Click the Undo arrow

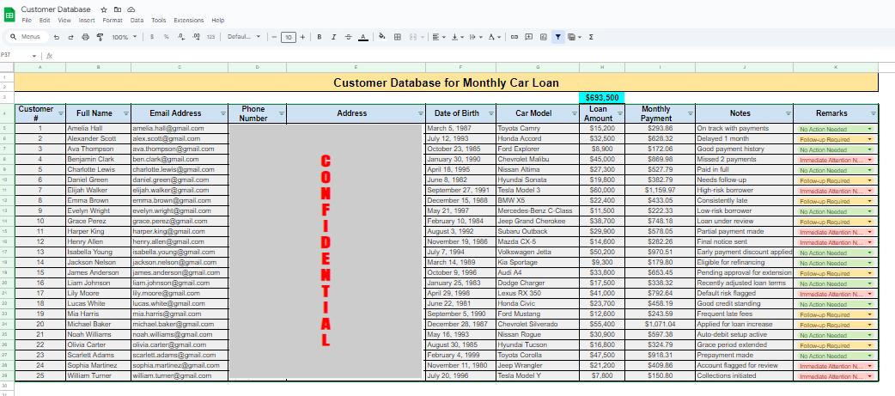tap(57, 37)
